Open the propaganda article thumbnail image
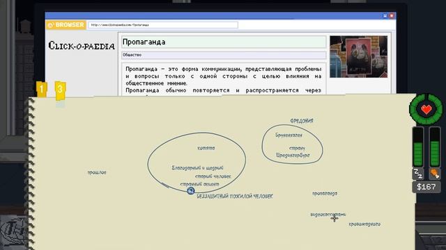The width and height of the screenshot is (446, 250). click(x=358, y=57)
